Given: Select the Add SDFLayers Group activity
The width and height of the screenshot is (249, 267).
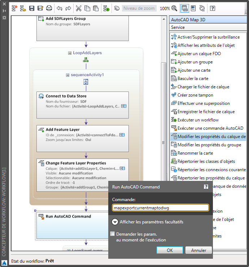Looking at the screenshot, I should pyautogui.click(x=83, y=28).
